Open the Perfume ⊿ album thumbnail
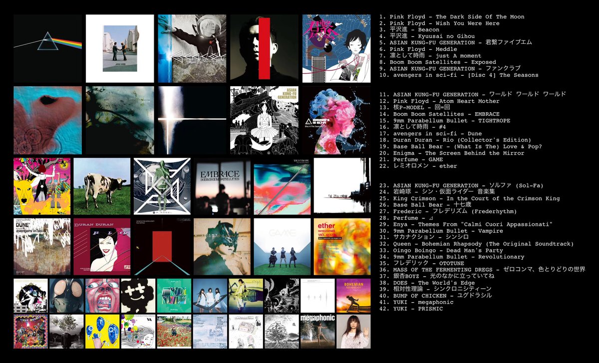The image size is (599, 363). coord(210,296)
